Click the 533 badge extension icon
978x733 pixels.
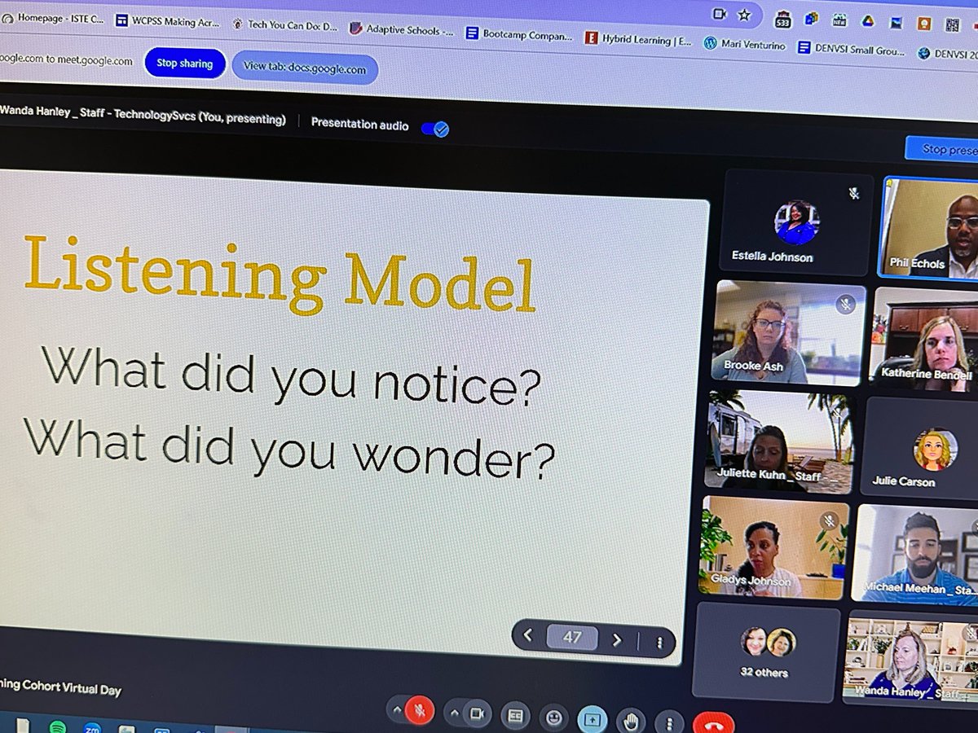[782, 18]
